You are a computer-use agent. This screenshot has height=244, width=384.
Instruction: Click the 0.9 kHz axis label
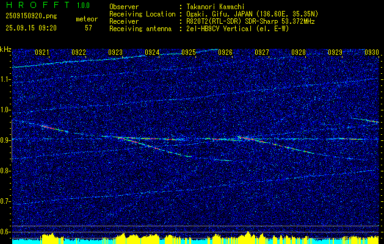(5, 140)
